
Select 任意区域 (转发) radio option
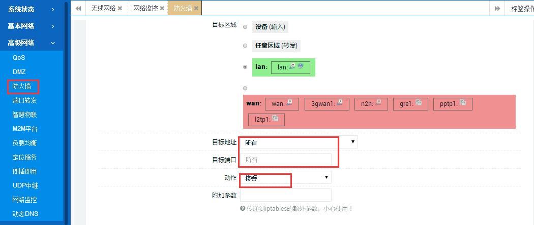pos(245,46)
